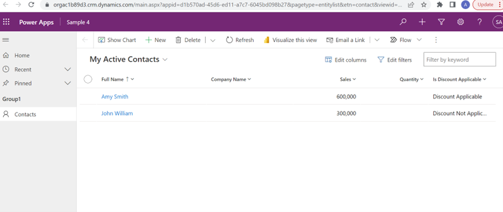Click the Sample 4 app name
The height and width of the screenshot is (212, 503).
pyautogui.click(x=78, y=22)
